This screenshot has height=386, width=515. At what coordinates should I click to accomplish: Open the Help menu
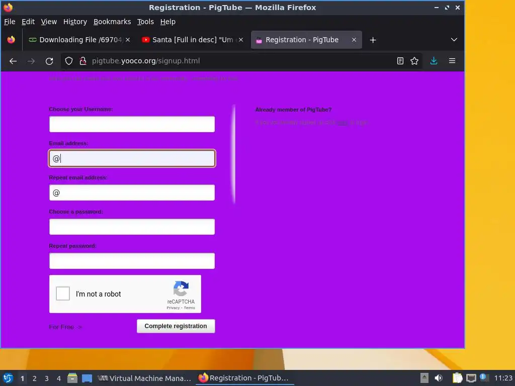168,22
